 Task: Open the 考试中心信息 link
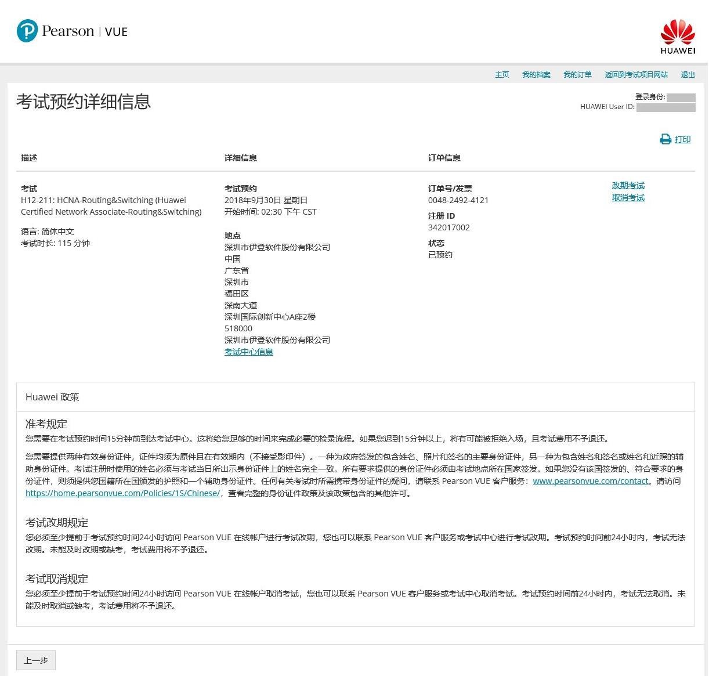click(x=248, y=352)
